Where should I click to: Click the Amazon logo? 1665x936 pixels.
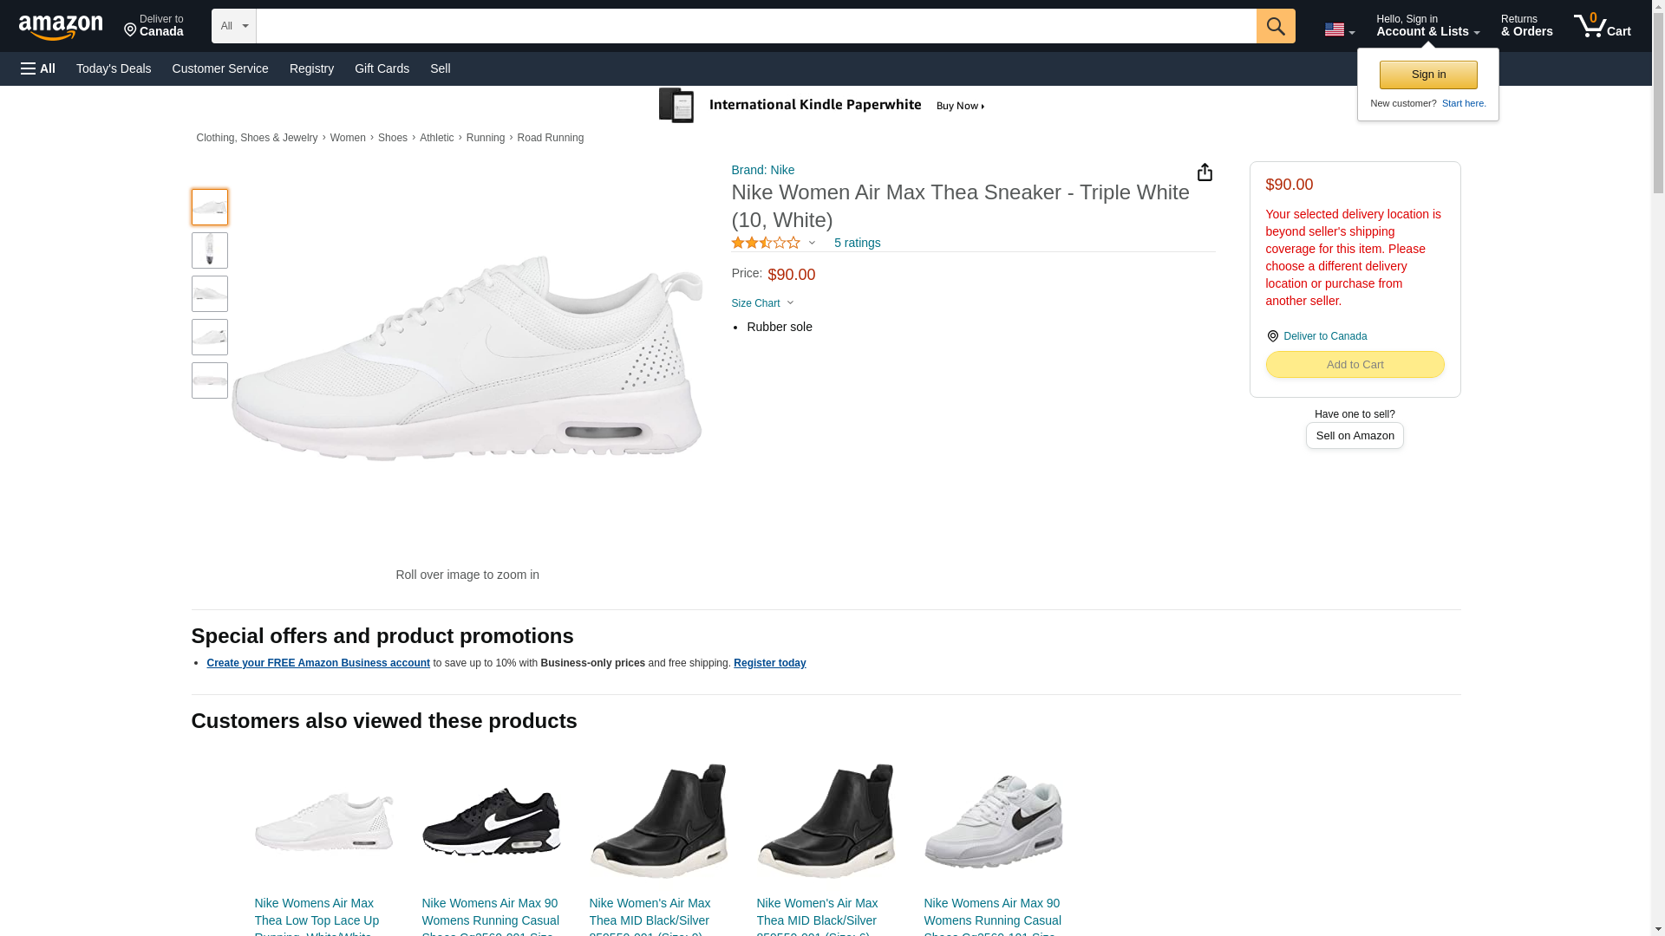coord(61,27)
